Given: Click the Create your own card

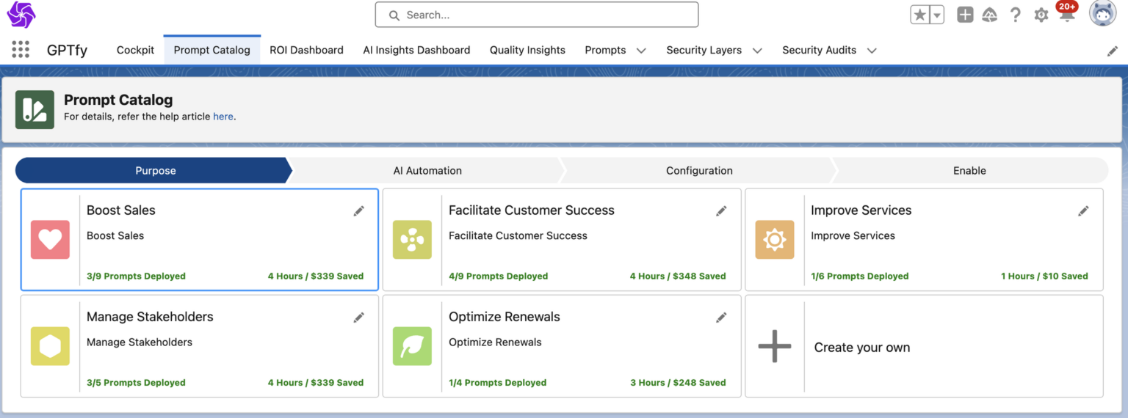Looking at the screenshot, I should [x=924, y=347].
